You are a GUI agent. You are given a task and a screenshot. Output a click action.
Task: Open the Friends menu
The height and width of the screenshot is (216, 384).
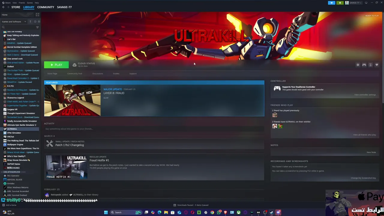22,3
